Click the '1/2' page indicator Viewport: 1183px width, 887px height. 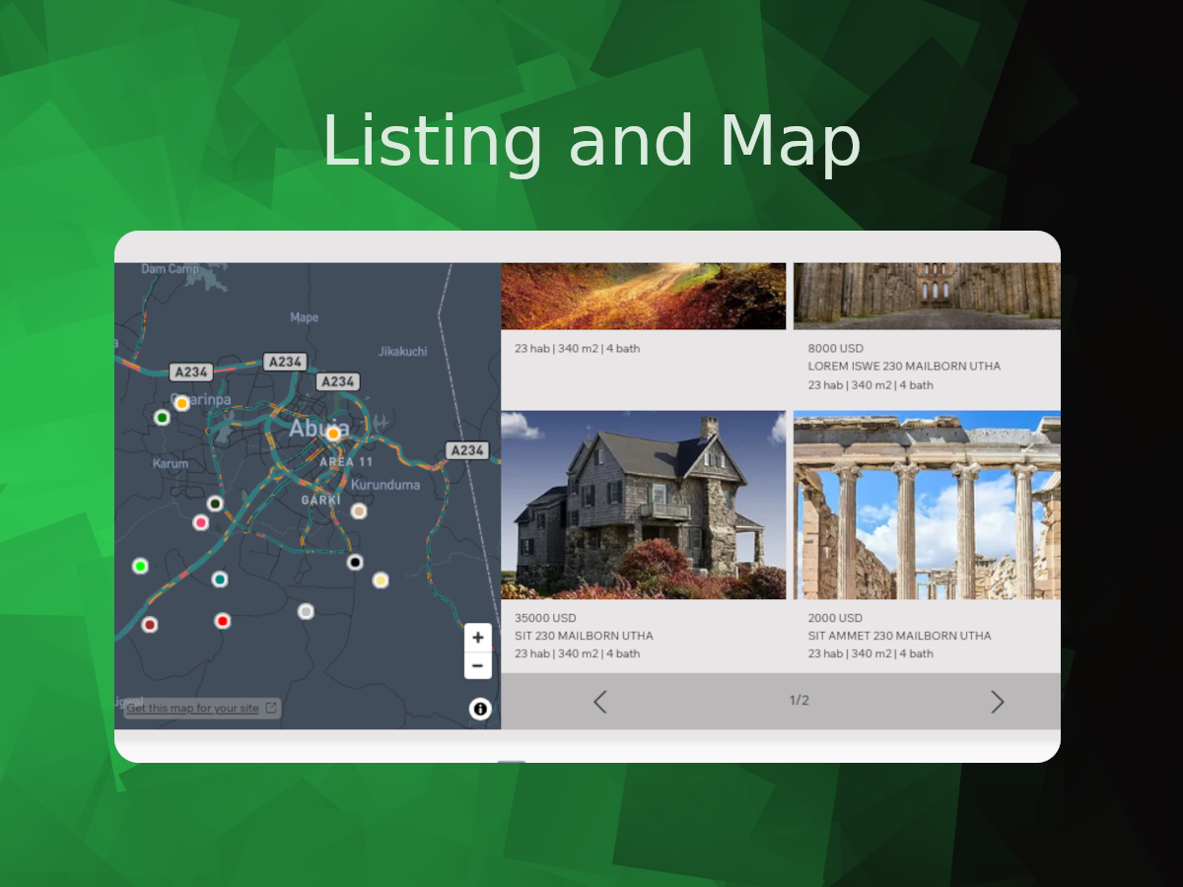point(799,701)
